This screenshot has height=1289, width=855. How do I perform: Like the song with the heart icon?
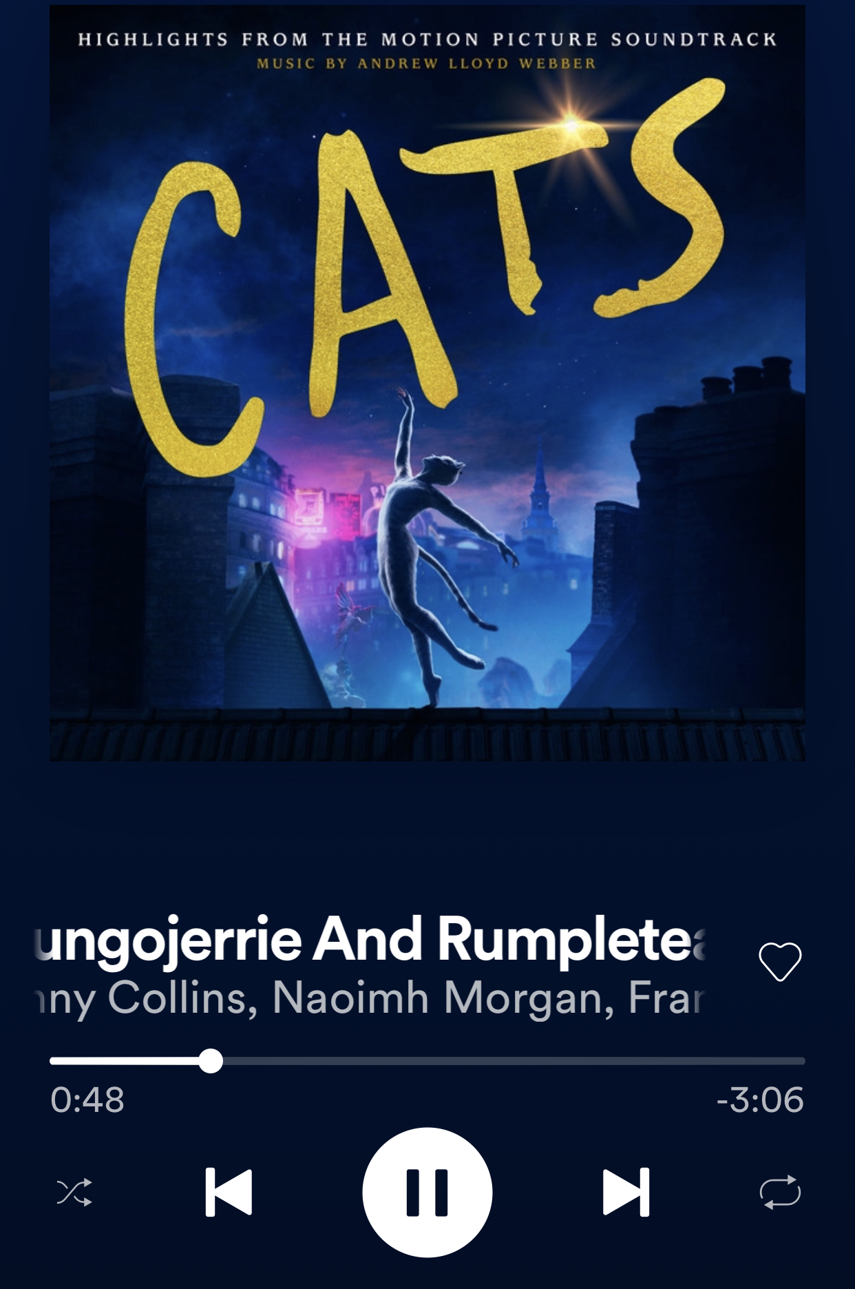[780, 961]
